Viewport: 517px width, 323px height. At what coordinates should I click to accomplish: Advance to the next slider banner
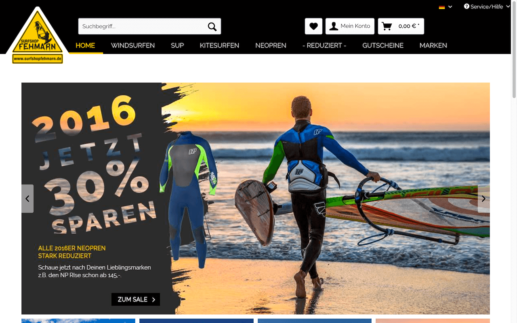pos(483,199)
